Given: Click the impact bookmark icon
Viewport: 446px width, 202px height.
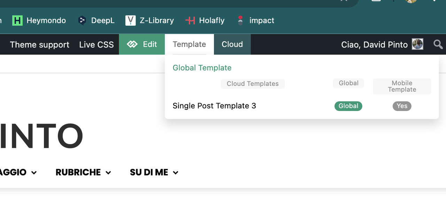Looking at the screenshot, I should (x=240, y=20).
